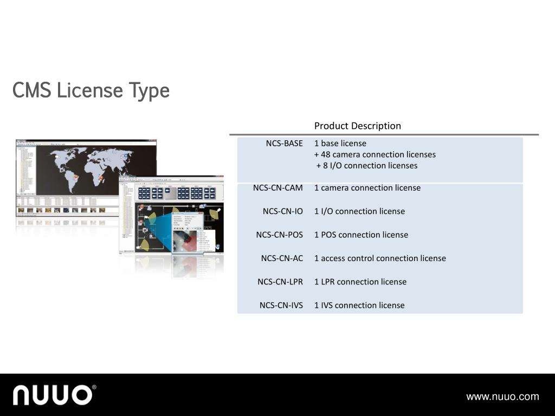Open the www.nuuo.com link

502,396
